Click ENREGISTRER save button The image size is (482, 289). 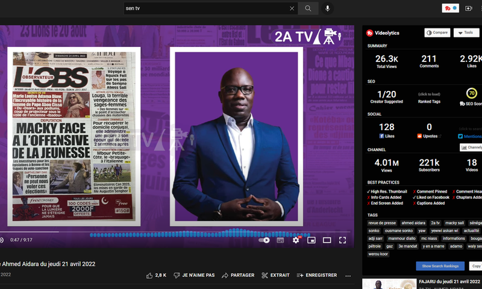[317, 275]
